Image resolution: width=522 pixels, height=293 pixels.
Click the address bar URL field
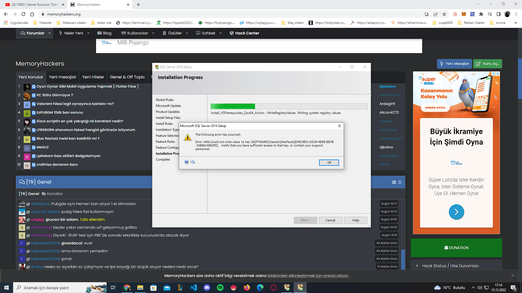tap(231, 14)
